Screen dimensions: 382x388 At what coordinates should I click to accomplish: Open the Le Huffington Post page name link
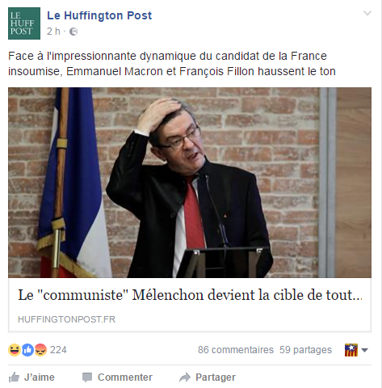coord(99,15)
